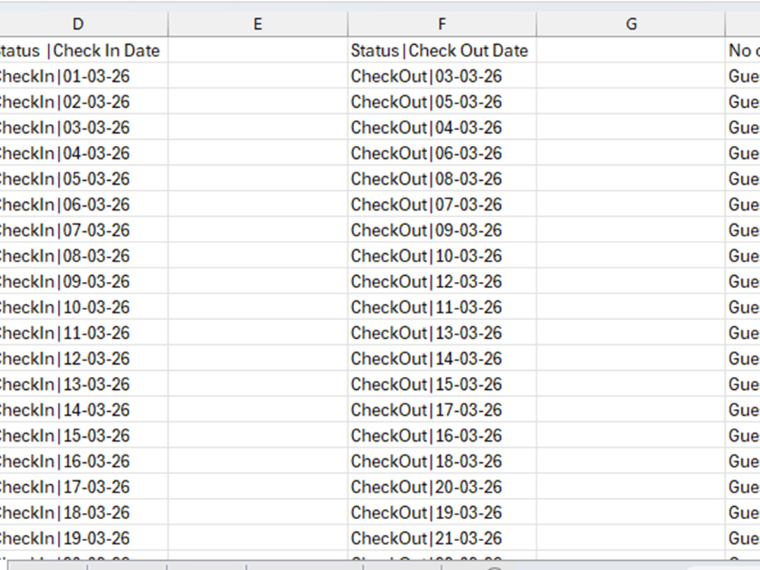The height and width of the screenshot is (570, 760).
Task: Select cell 'CheckOut|04-03-26'
Action: pos(442,128)
